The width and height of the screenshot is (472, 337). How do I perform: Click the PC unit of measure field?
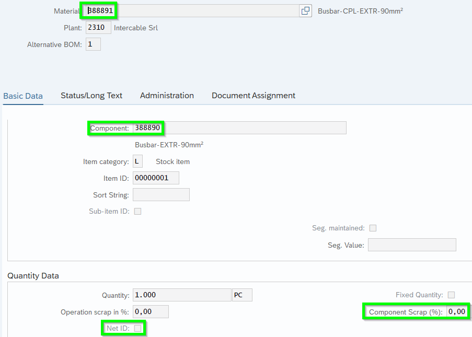[x=242, y=295]
